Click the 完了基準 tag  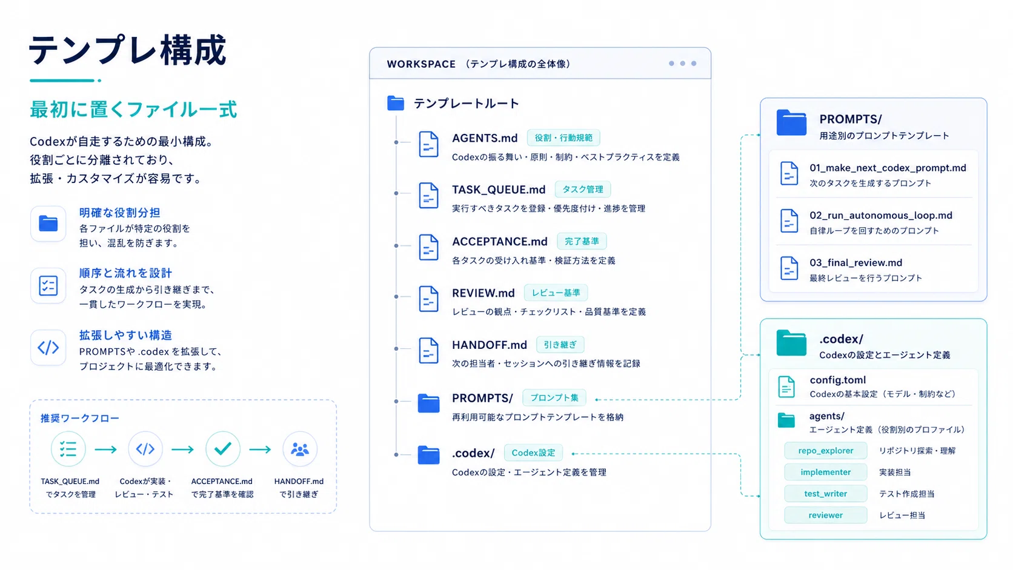pos(582,241)
